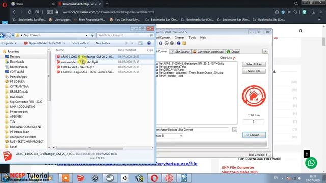The height and width of the screenshot is (183, 326).
Task: Open the DRAWING COMPONENT folder in sidebar
Action: click(x=25, y=127)
